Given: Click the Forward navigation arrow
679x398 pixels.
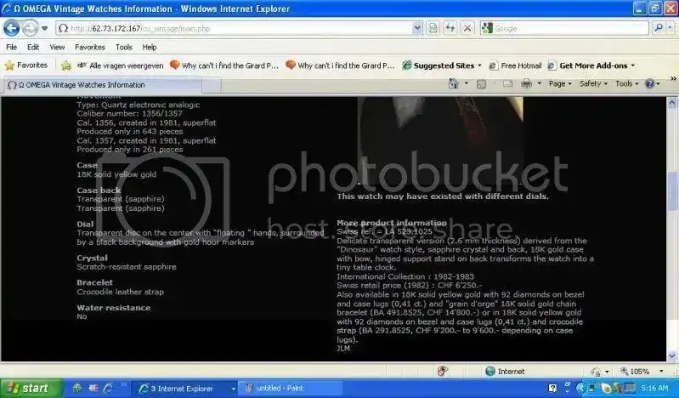Looking at the screenshot, I should pyautogui.click(x=30, y=29).
